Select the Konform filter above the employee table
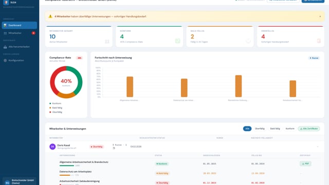The image size is (329, 185). tap(290, 128)
